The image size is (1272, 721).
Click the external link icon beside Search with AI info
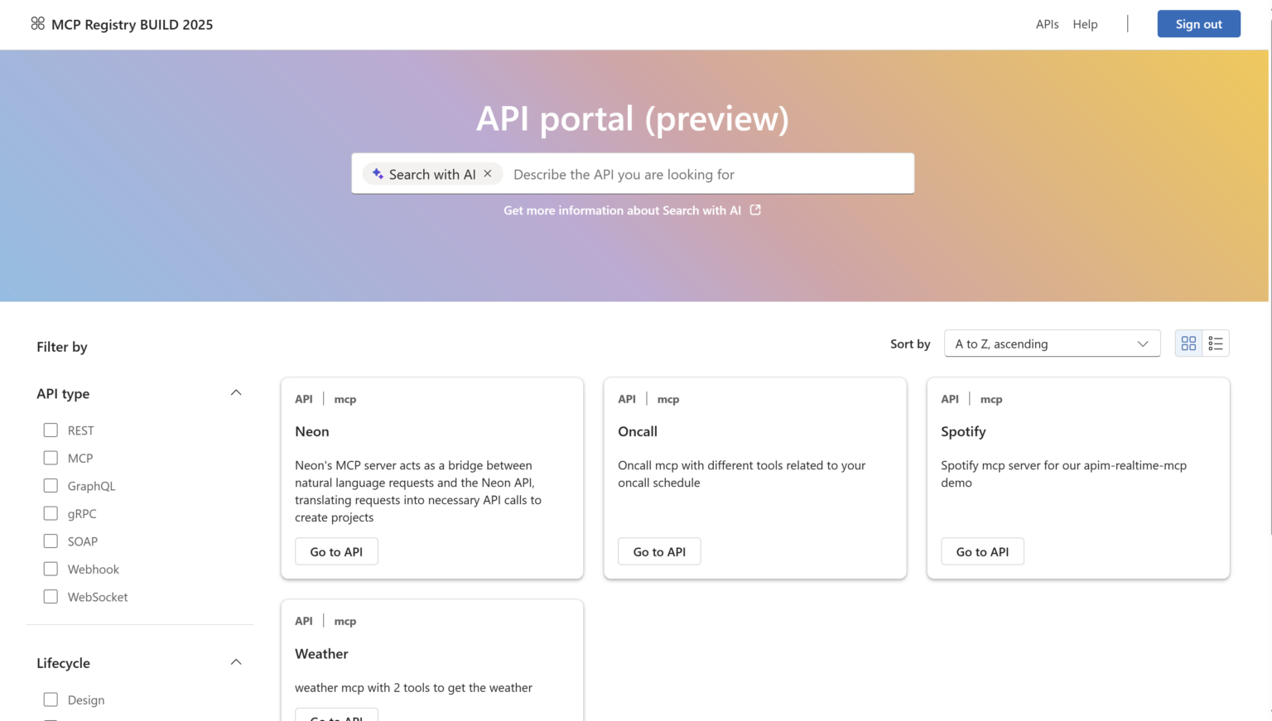tap(754, 210)
